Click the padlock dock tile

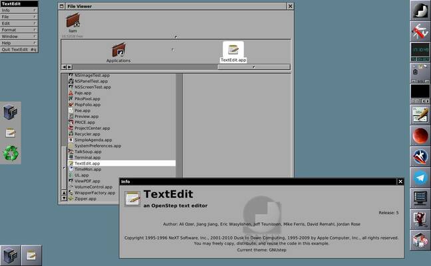click(x=420, y=73)
